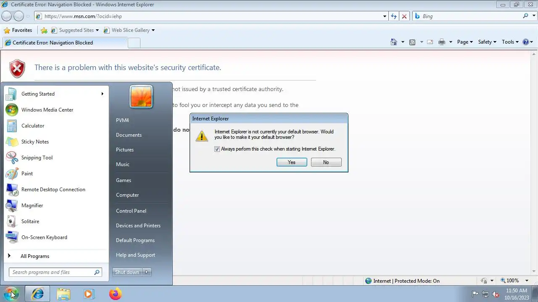Open the Page menu

click(x=465, y=42)
